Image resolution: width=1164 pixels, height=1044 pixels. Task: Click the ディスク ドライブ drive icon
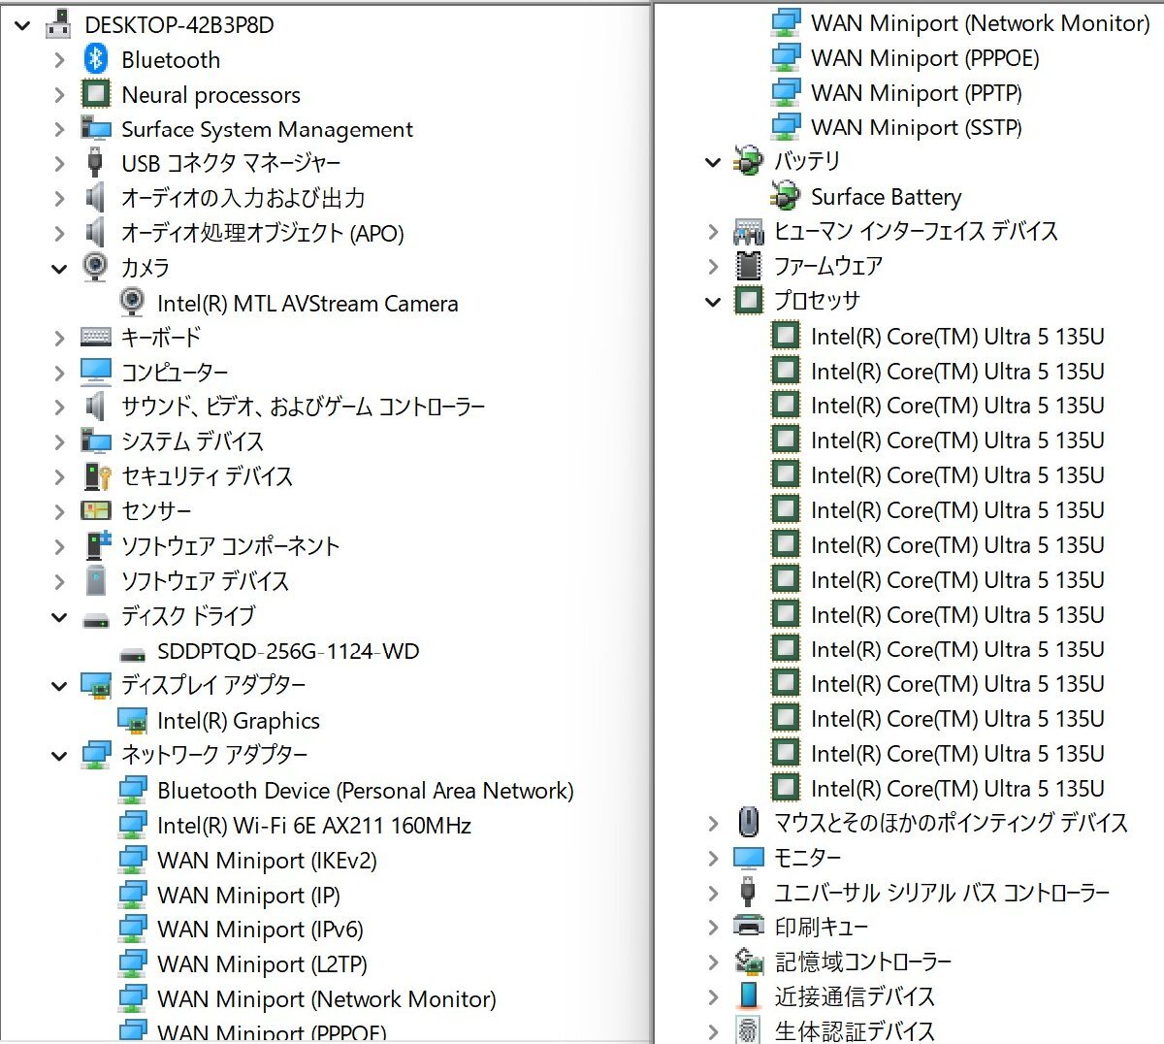coord(95,619)
